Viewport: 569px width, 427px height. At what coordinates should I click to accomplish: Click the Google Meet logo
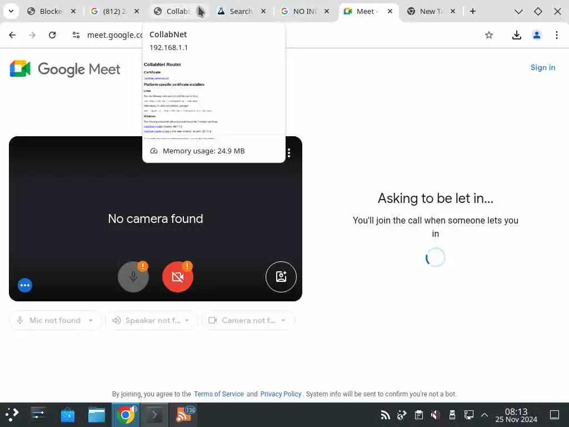[65, 68]
